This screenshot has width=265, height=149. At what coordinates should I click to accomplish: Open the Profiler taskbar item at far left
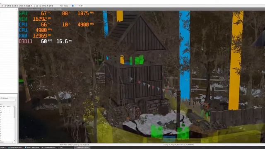(x=3, y=147)
